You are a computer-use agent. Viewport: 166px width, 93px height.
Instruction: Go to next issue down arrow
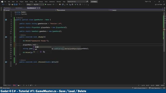pos(26,86)
